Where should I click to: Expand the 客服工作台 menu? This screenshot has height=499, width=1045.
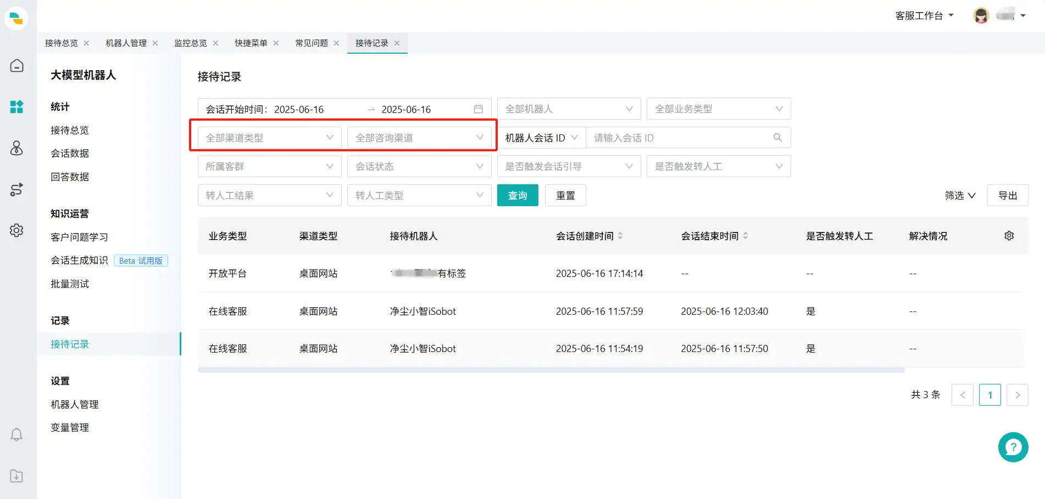pyautogui.click(x=925, y=15)
